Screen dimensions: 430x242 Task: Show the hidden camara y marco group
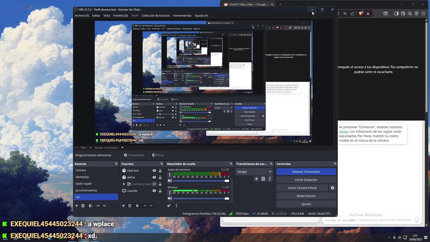pos(154,184)
